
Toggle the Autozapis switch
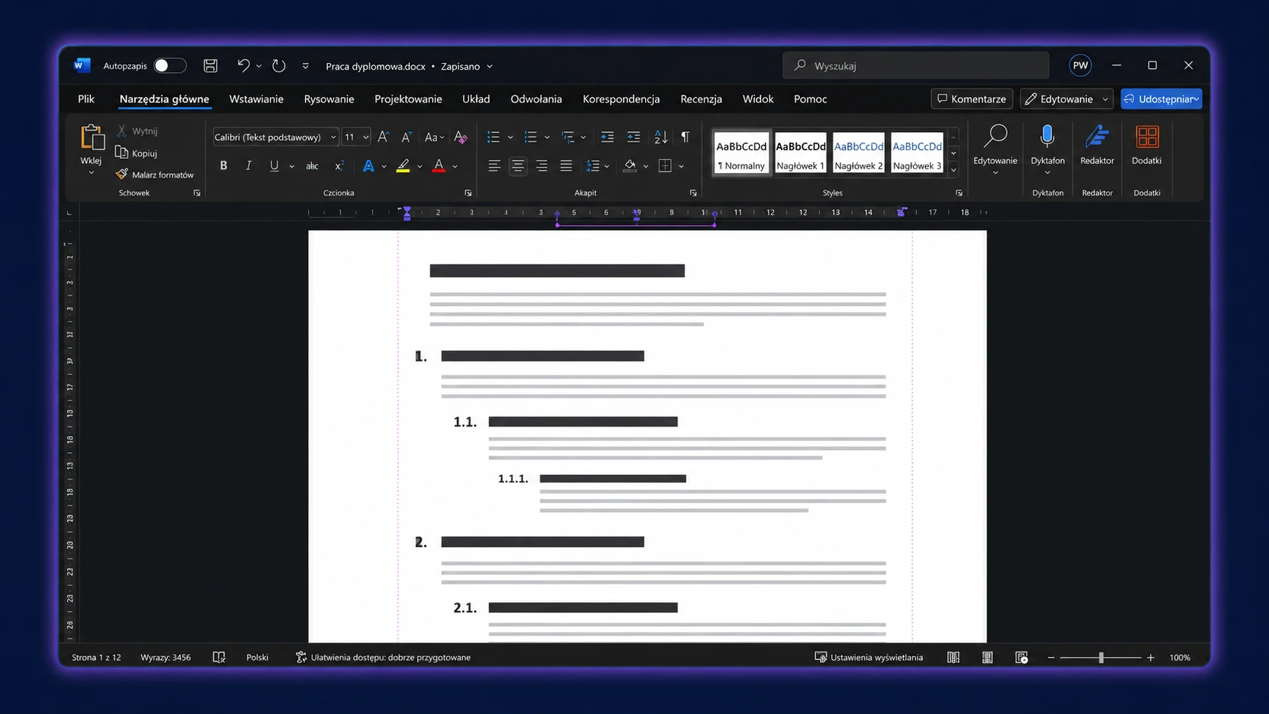(x=169, y=66)
